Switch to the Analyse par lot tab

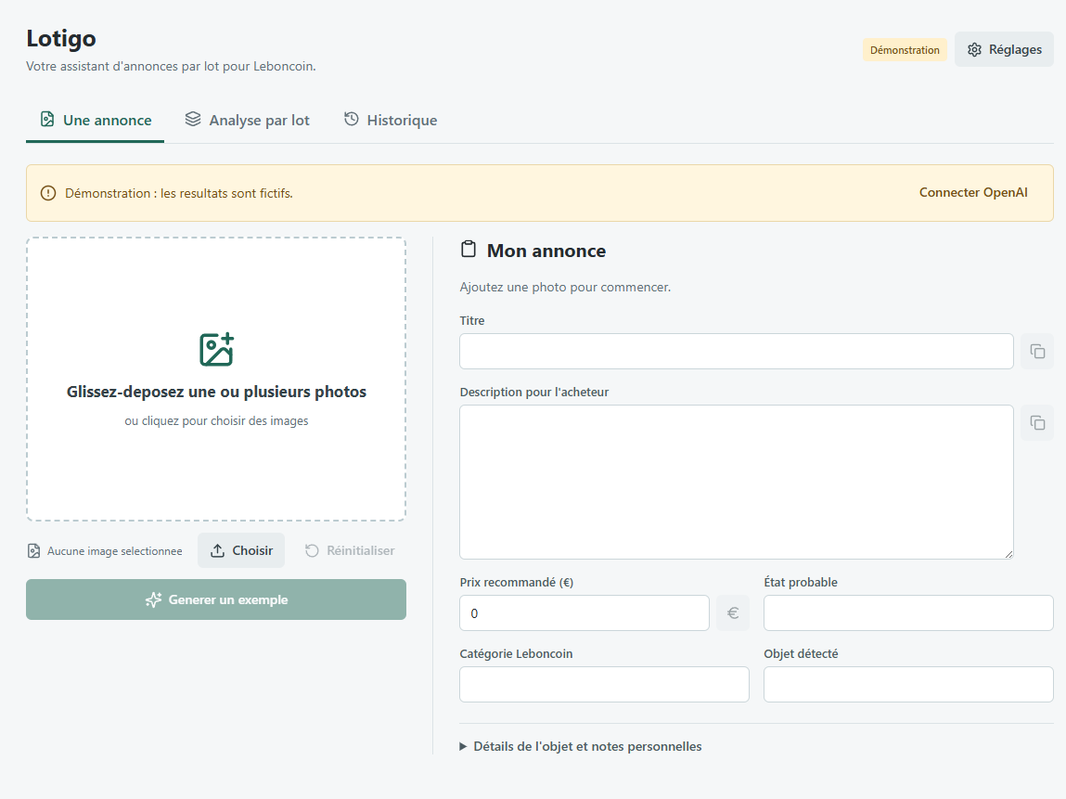pyautogui.click(x=248, y=121)
